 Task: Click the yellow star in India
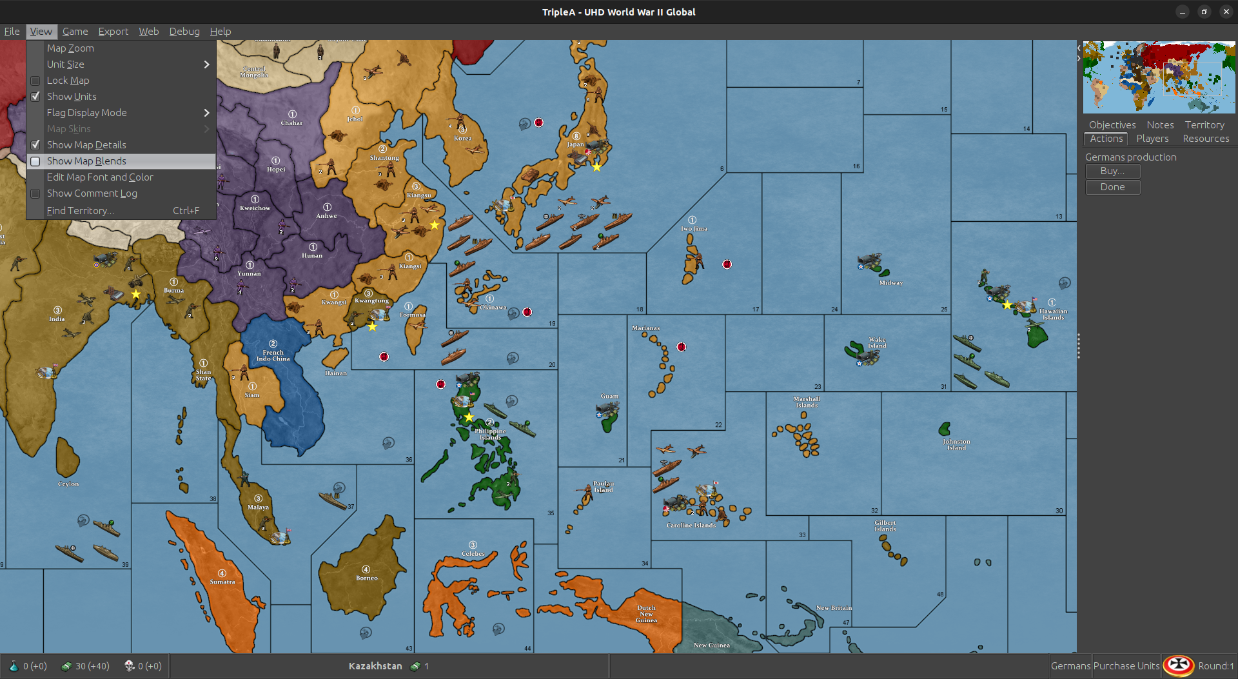pos(136,294)
